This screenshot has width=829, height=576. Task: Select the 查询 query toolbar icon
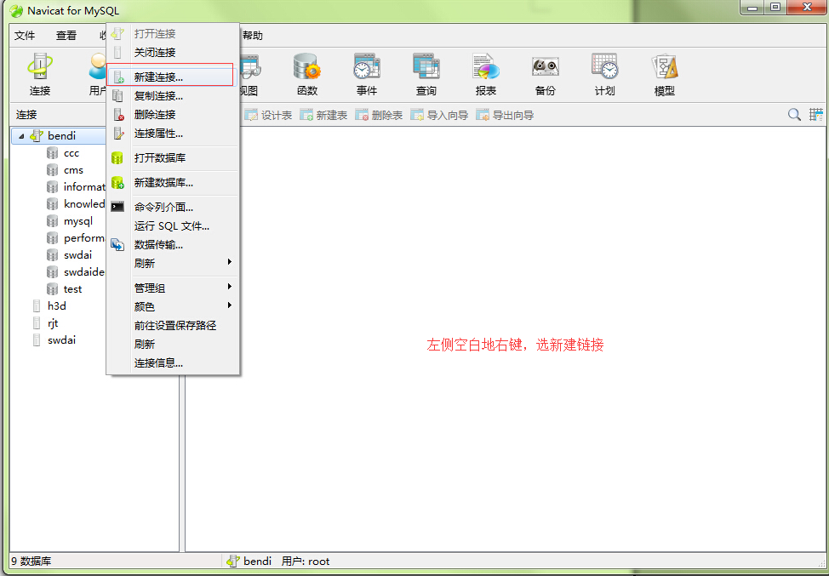click(x=426, y=75)
